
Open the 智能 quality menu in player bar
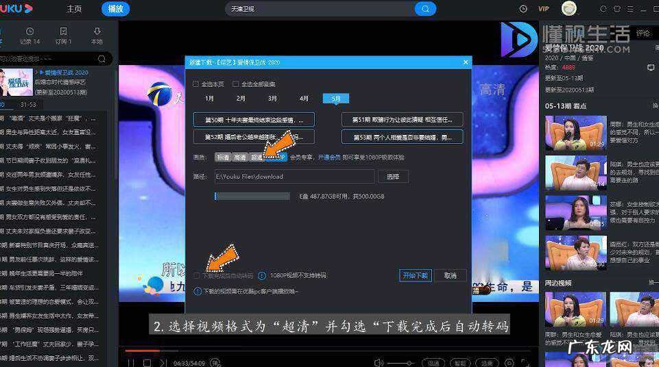click(x=460, y=363)
